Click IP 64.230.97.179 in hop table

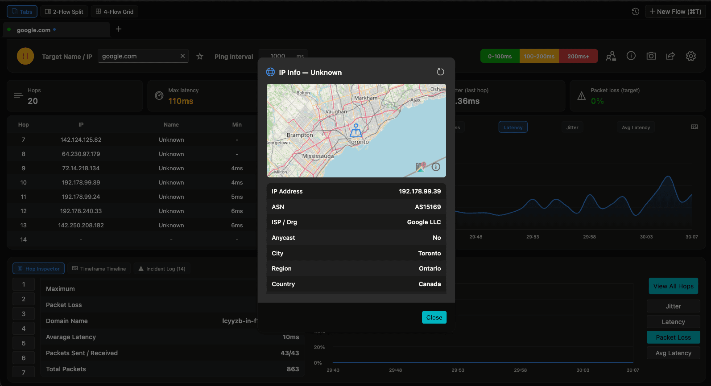81,154
